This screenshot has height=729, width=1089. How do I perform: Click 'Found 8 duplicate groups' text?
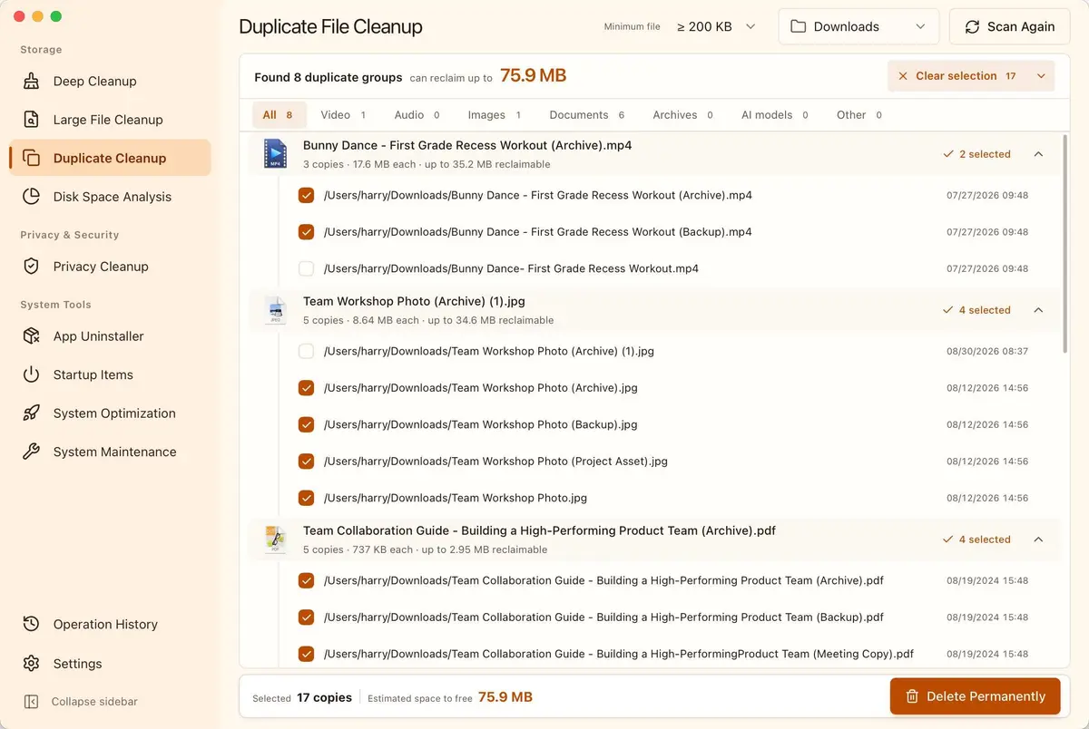[x=328, y=77]
